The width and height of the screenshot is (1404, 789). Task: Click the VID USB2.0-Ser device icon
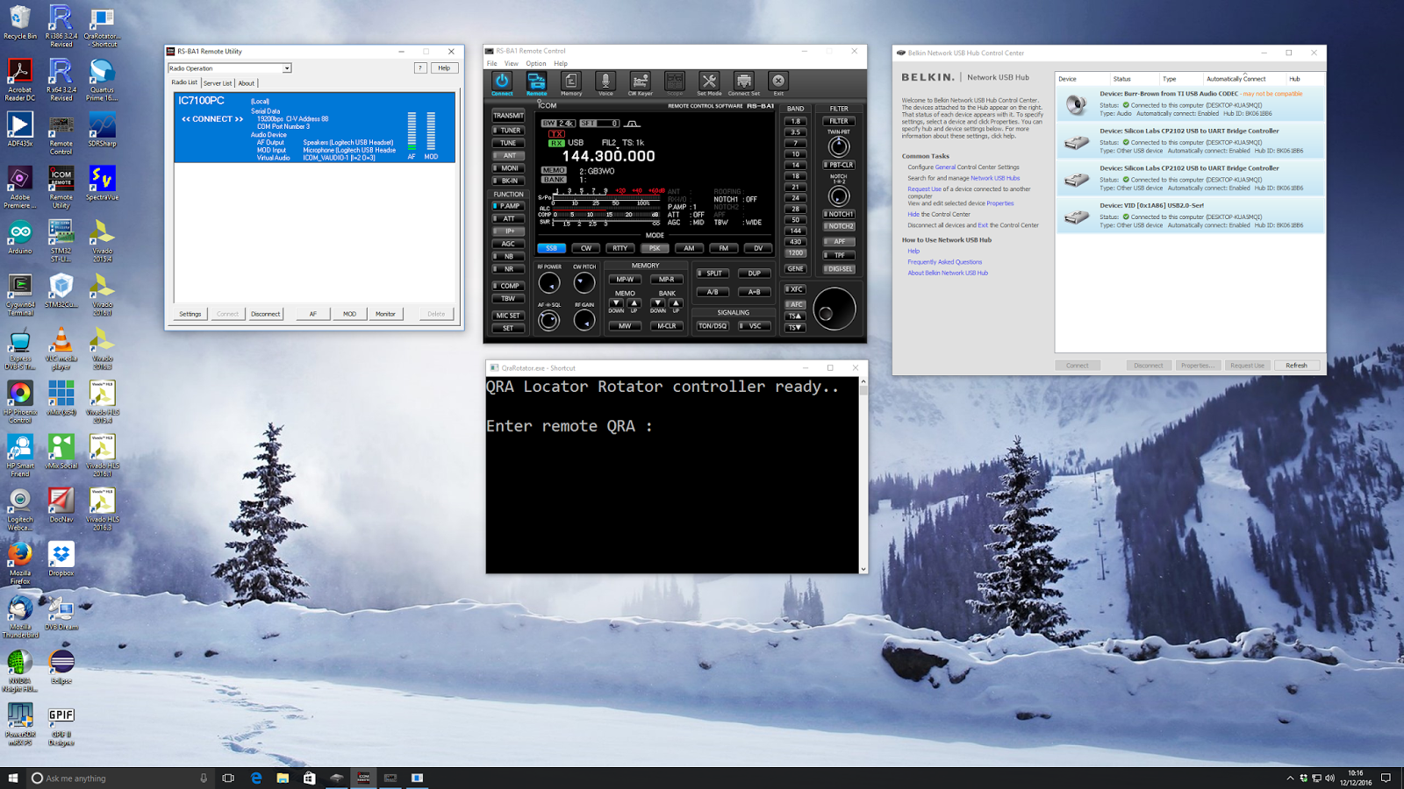coord(1077,217)
